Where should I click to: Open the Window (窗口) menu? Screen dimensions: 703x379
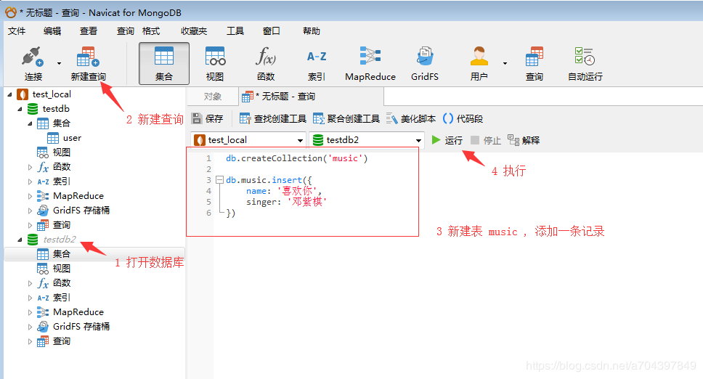tap(271, 31)
